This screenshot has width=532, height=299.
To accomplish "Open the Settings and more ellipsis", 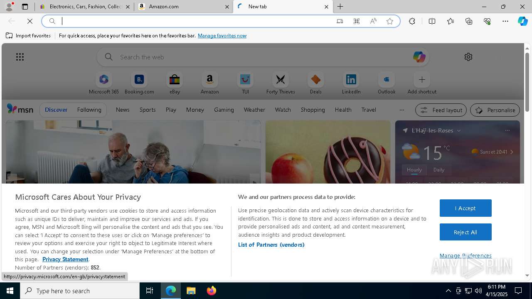I will click(x=505, y=21).
